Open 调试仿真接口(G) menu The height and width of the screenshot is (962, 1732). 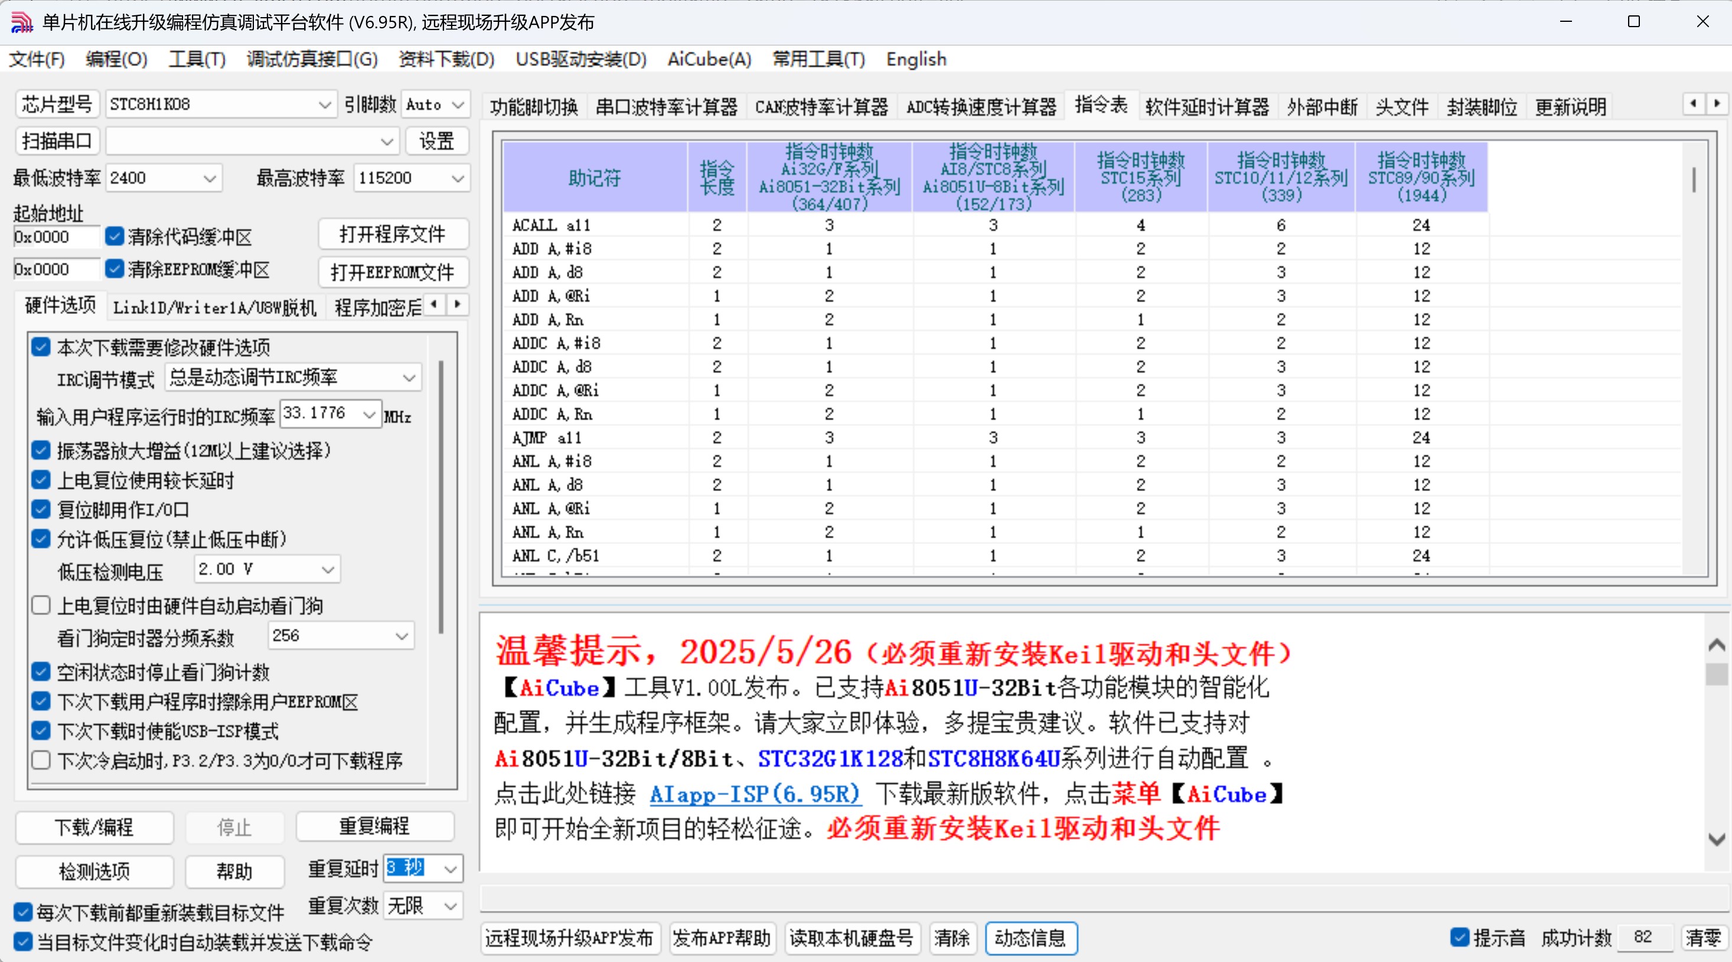point(312,59)
